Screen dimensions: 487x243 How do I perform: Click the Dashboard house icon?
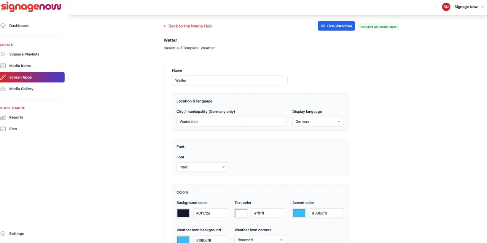coord(3,26)
